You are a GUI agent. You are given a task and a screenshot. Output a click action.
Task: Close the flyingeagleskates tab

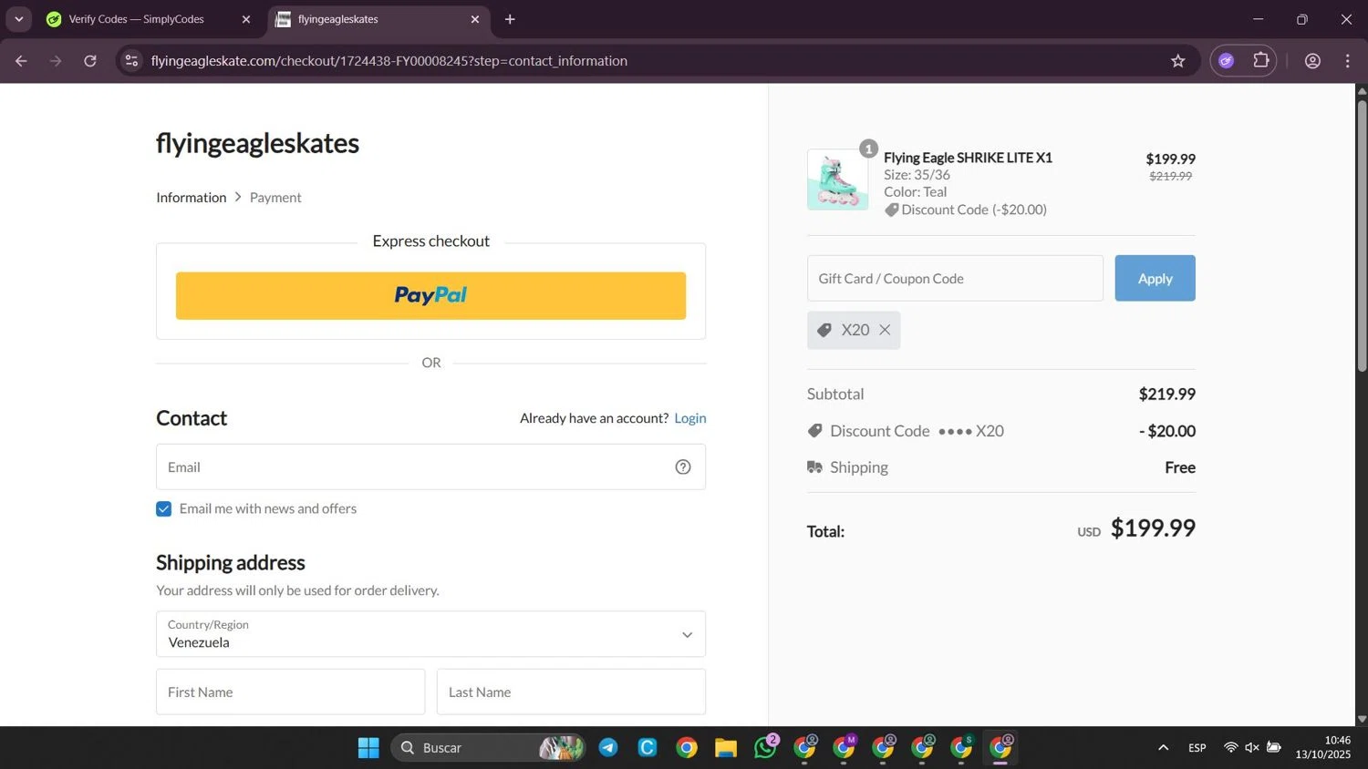click(x=475, y=19)
